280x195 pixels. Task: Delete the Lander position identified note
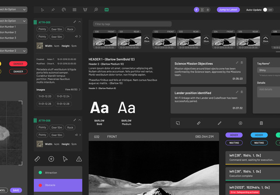pyautogui.click(x=242, y=92)
